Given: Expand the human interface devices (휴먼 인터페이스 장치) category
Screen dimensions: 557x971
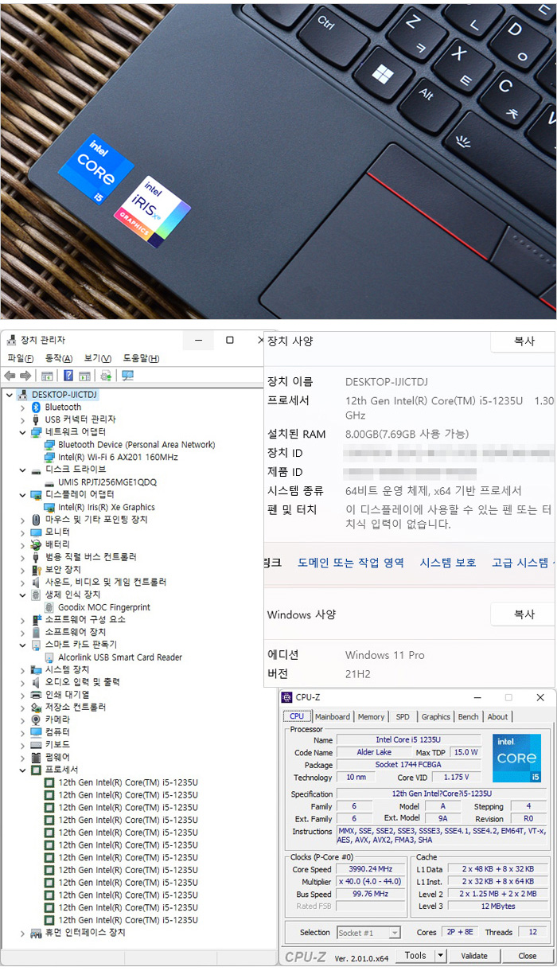Looking at the screenshot, I should pos(22,933).
